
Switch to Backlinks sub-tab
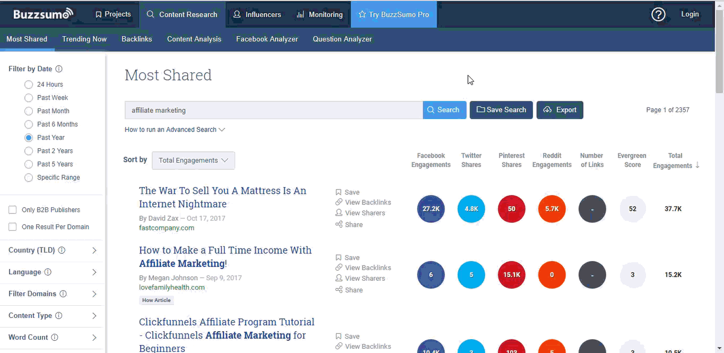(x=137, y=39)
